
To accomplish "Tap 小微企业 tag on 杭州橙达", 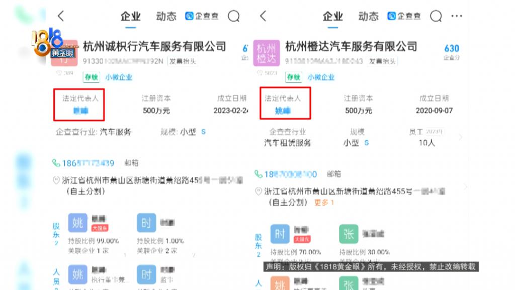I will (321, 77).
